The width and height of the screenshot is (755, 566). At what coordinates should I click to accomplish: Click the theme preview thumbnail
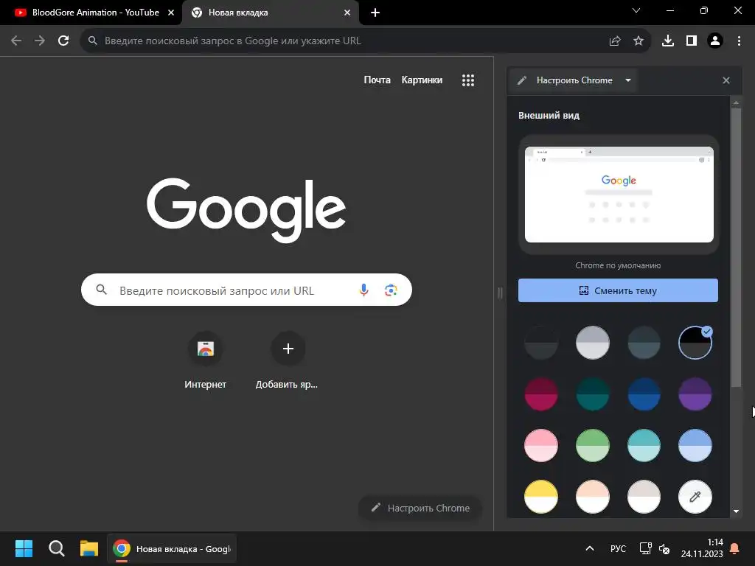pyautogui.click(x=619, y=195)
